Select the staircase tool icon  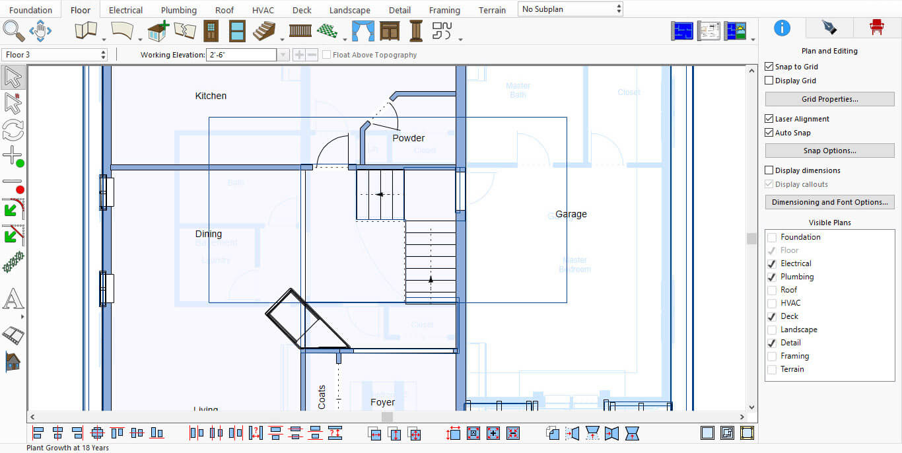point(264,31)
